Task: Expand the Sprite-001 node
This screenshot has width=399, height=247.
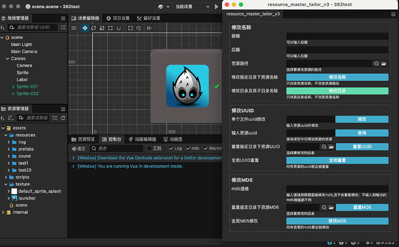Action: coord(13,87)
